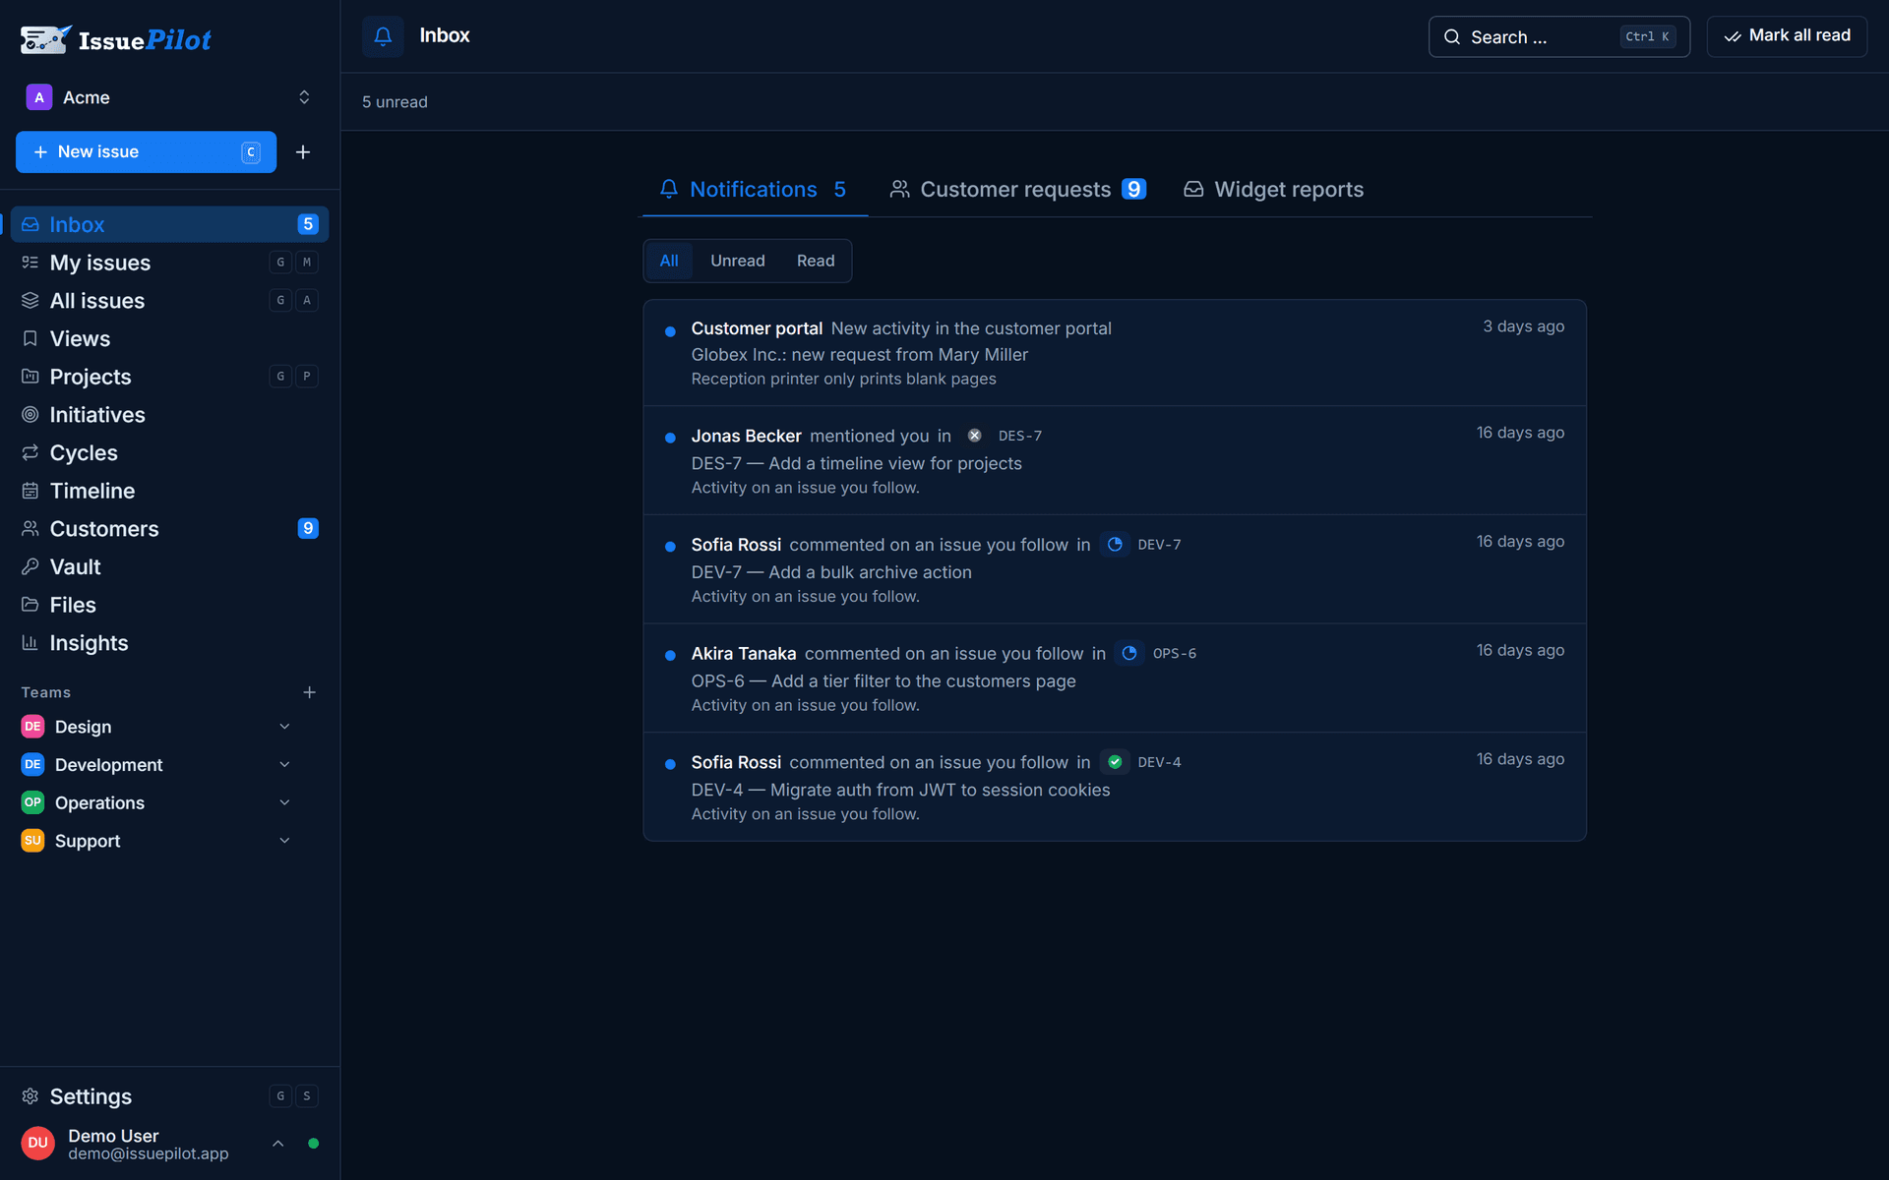1889x1180 pixels.
Task: Click the DEV-4 done status icon
Action: pos(1115,762)
